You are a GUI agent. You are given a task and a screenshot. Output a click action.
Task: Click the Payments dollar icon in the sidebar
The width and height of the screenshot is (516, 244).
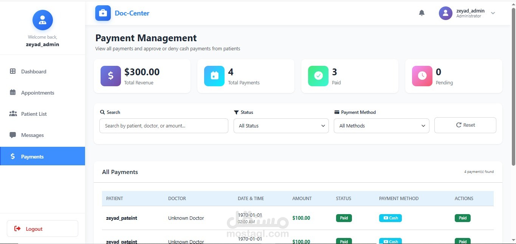(x=13, y=156)
